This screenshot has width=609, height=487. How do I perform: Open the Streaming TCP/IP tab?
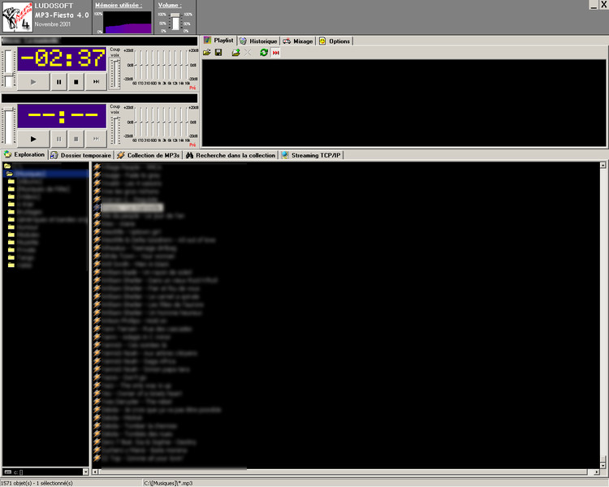click(311, 155)
